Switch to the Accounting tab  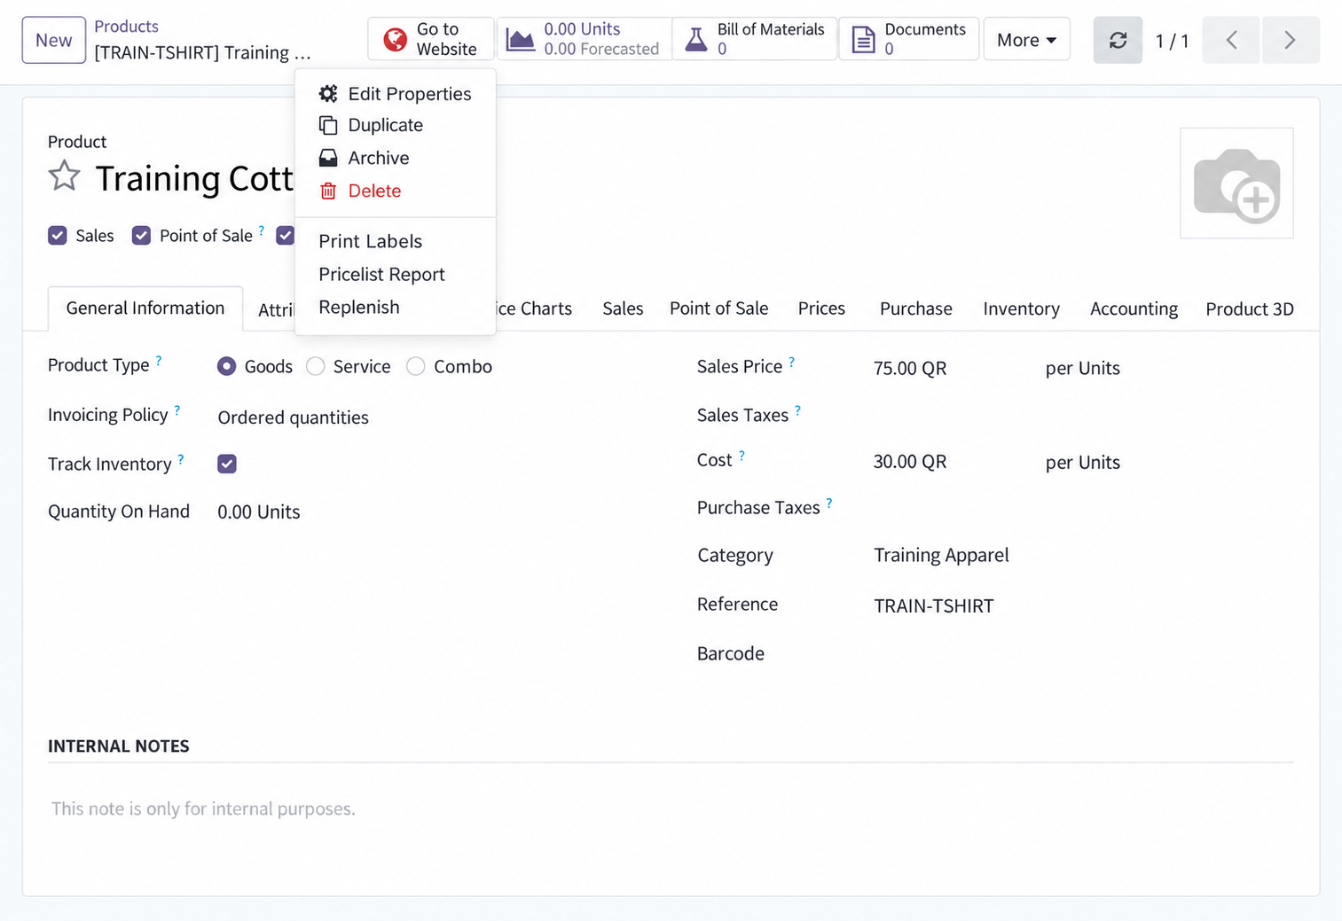coord(1134,308)
